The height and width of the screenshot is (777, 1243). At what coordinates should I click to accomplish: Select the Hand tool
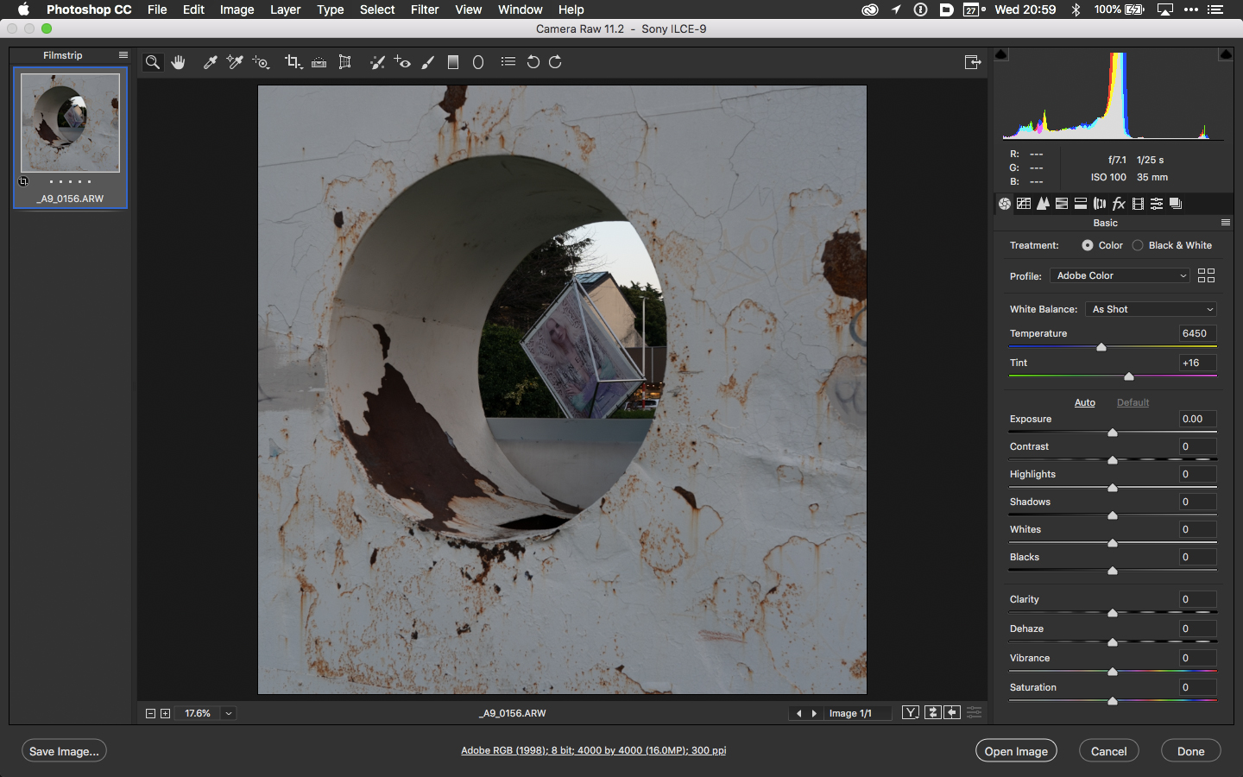[179, 62]
